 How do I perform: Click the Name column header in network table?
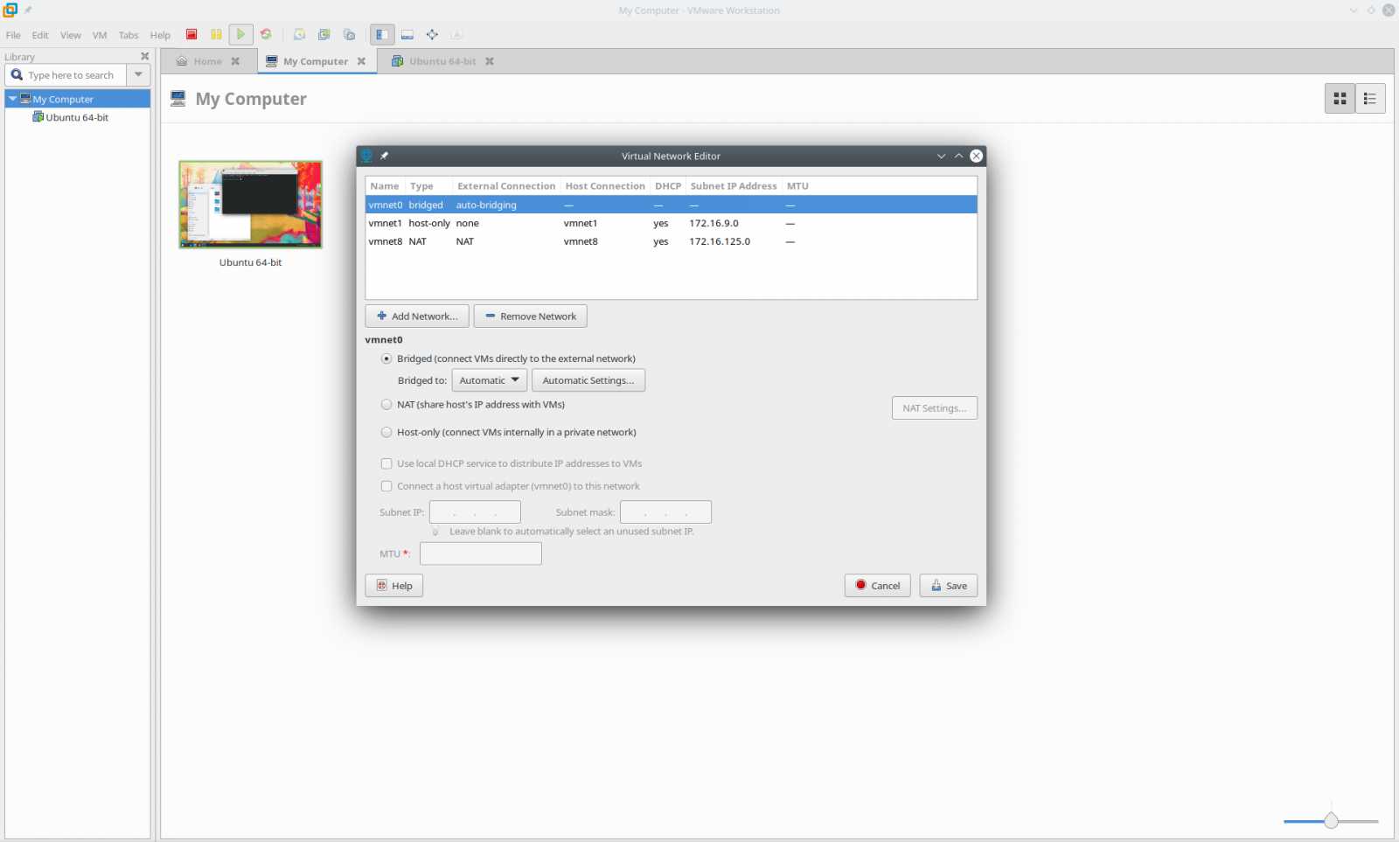385,186
